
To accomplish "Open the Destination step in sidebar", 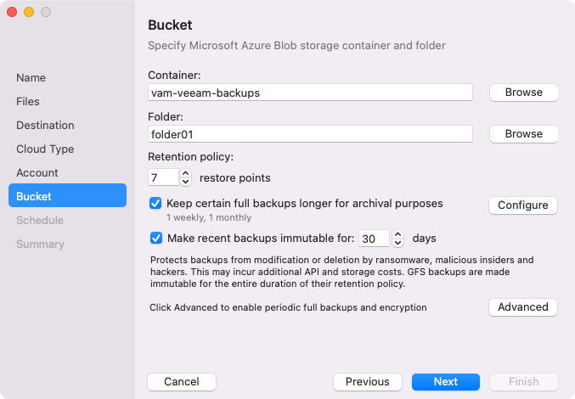I will pos(45,125).
